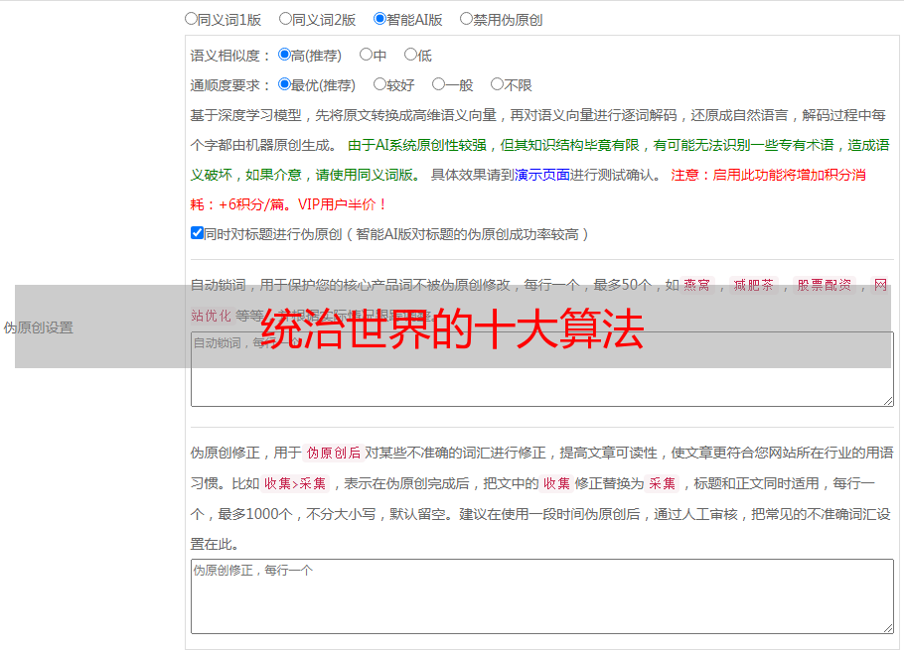Screen dimensions: 905x653
Task: Choose 较好 for 通顺度要求
Action: coord(380,85)
